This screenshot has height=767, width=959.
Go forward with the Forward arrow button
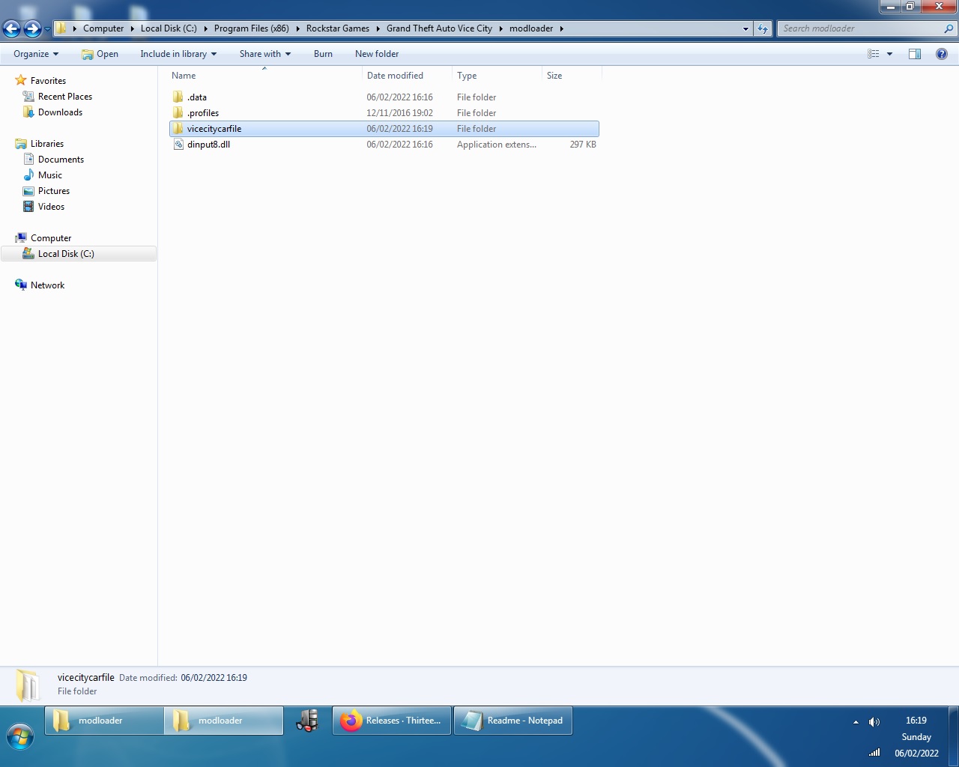click(32, 28)
